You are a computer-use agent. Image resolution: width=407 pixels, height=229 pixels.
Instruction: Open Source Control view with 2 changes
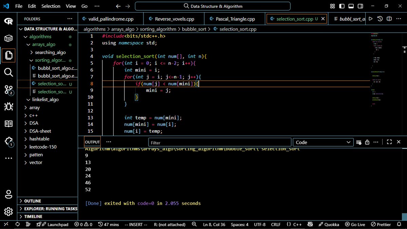point(8,90)
